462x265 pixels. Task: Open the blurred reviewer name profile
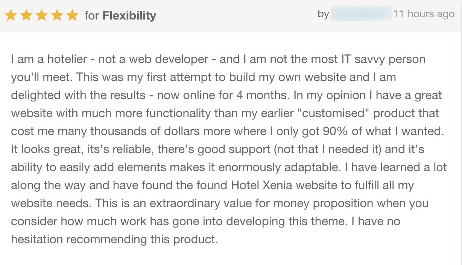pyautogui.click(x=361, y=14)
